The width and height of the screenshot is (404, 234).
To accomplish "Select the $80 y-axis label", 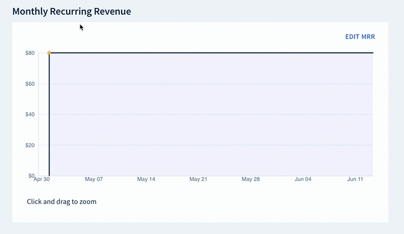I will point(30,53).
